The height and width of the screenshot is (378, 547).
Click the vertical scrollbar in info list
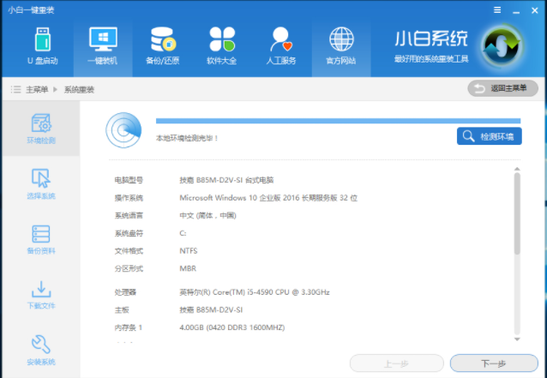pos(516,214)
